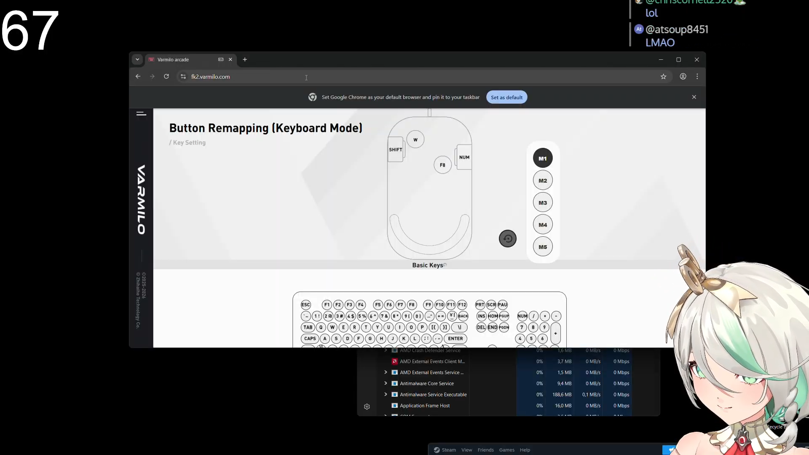This screenshot has width=809, height=455.
Task: Click the Chrome reload page icon
Action: 166,76
